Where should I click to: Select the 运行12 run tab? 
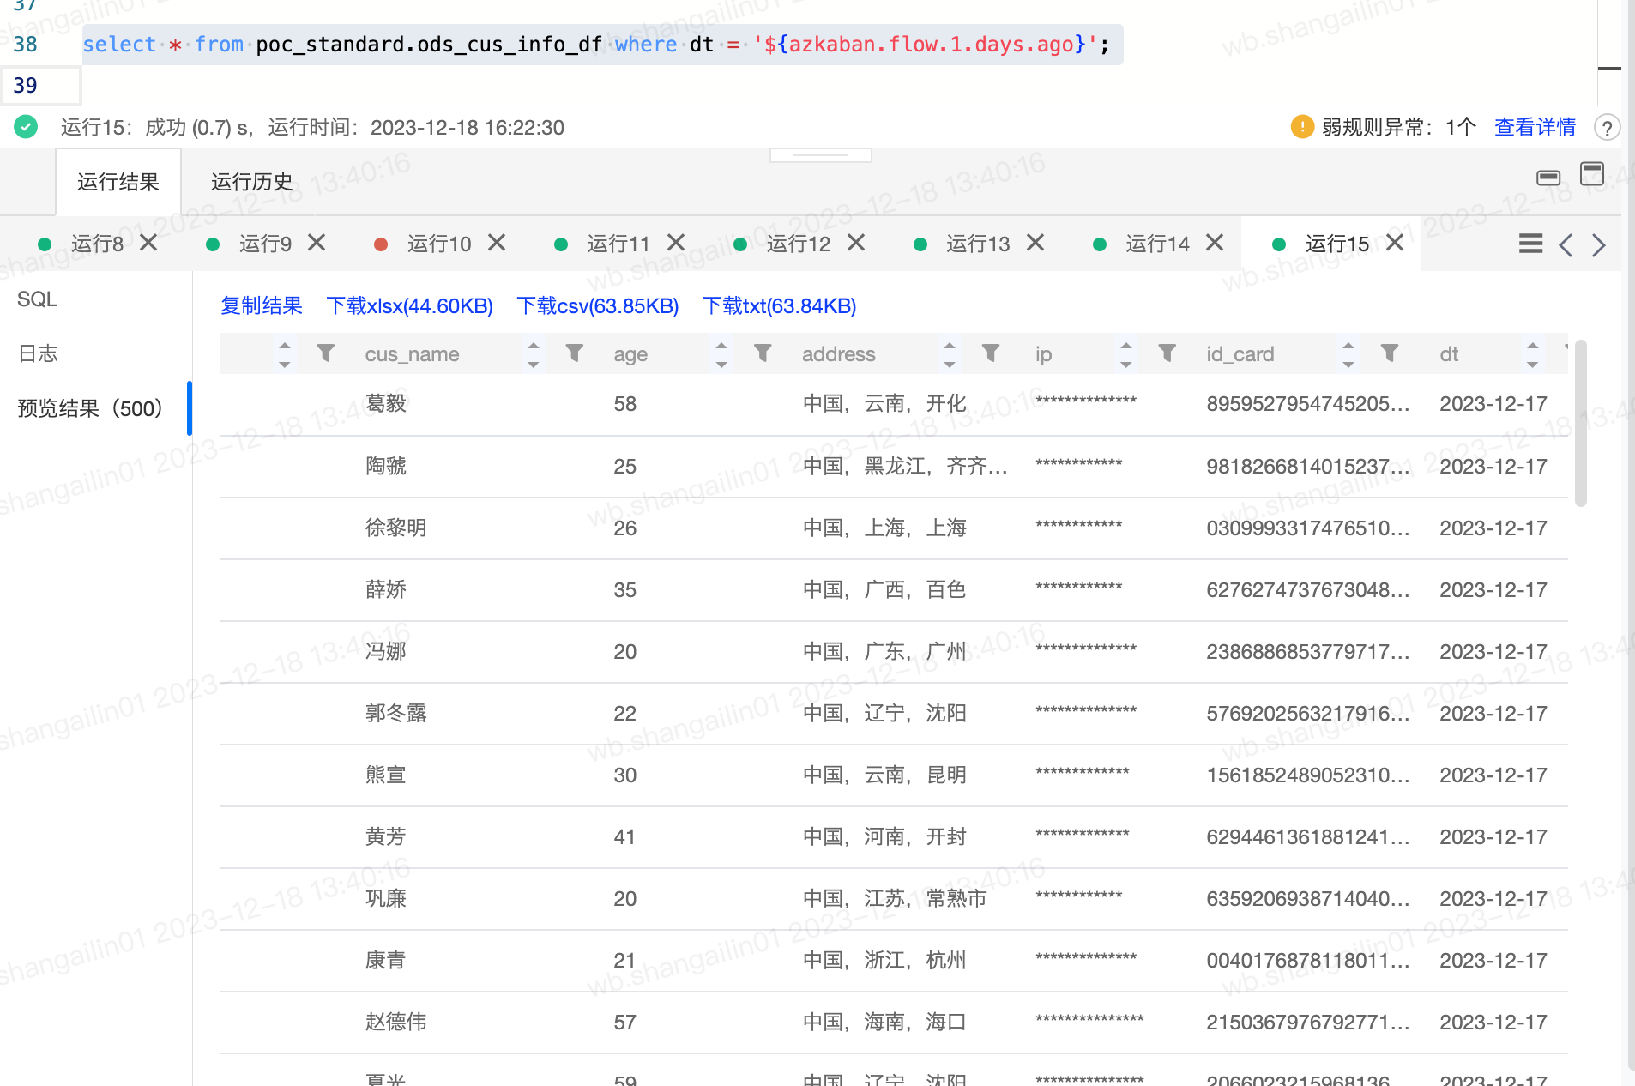(799, 244)
